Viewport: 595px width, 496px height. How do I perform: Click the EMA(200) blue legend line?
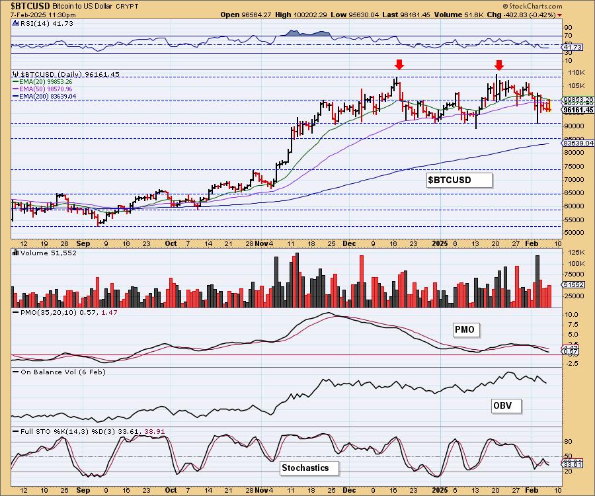[x=16, y=97]
